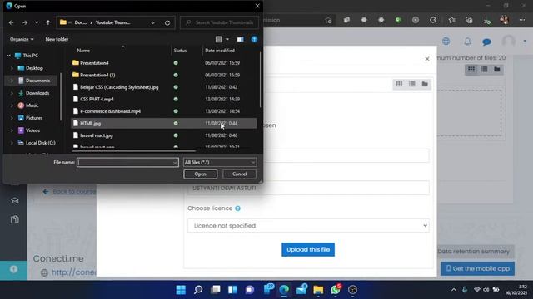Open the dialog help icon

coord(254,39)
